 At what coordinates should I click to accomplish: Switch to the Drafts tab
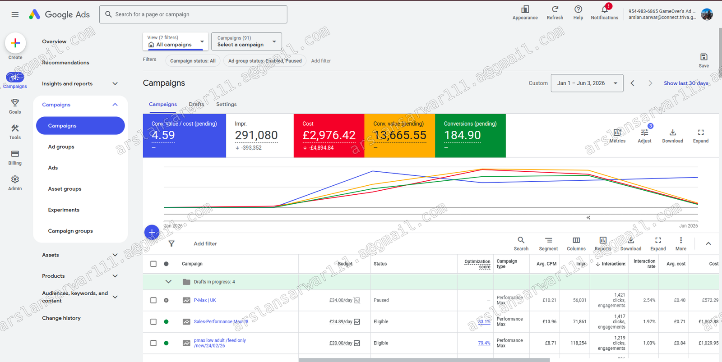196,104
